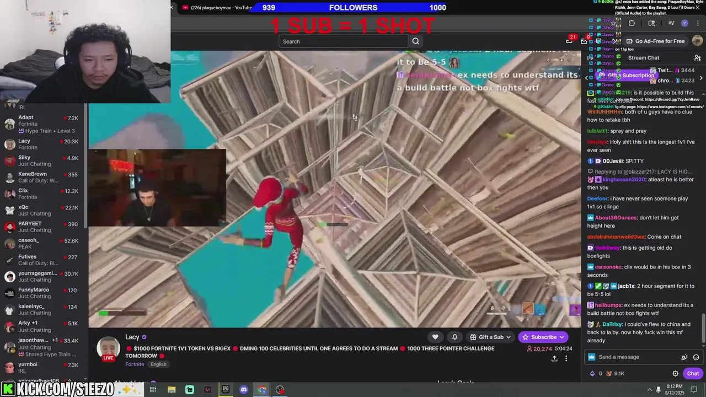Open FunnyMarco channel in sidebar

tap(43, 293)
